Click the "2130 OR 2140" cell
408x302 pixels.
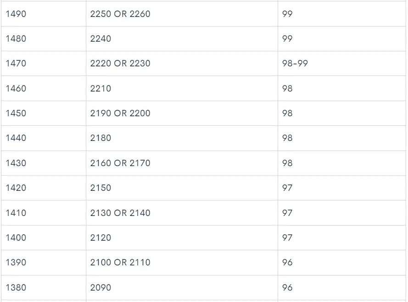(x=120, y=213)
